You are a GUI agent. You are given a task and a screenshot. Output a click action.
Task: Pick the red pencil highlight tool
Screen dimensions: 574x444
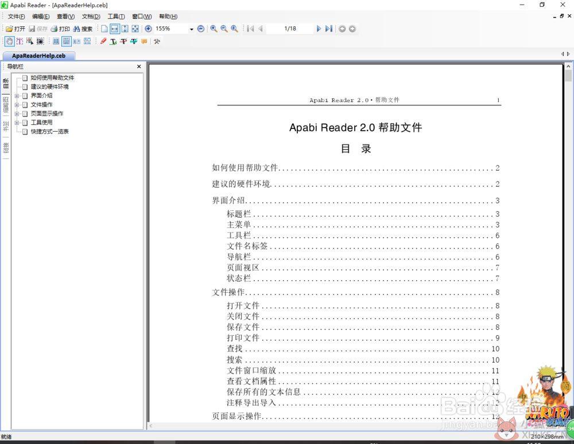pos(103,41)
